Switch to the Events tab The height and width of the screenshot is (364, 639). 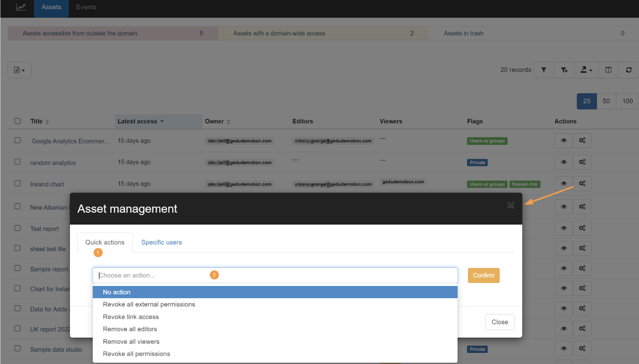pos(86,7)
